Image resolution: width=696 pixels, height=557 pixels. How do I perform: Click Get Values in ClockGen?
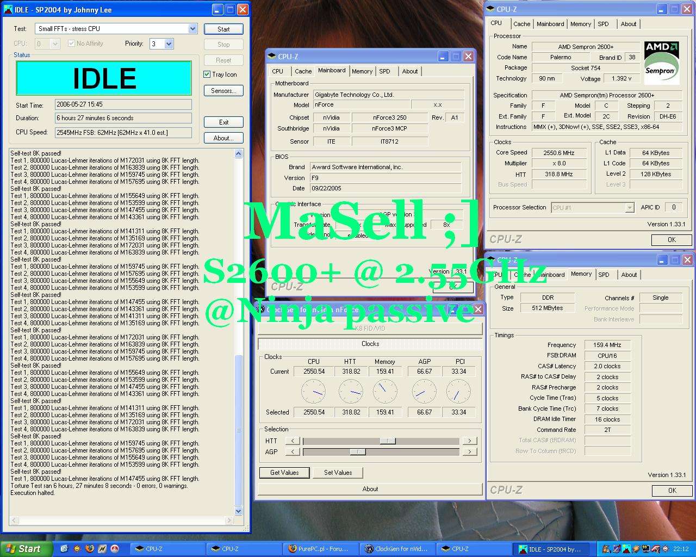[x=284, y=473]
